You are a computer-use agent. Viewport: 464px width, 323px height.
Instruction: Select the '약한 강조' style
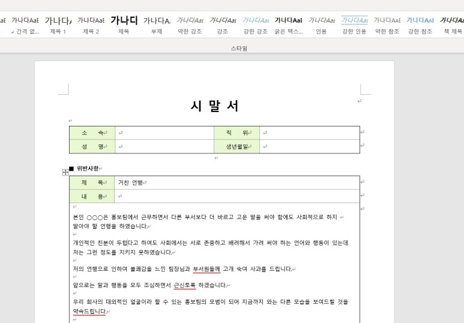pos(190,25)
